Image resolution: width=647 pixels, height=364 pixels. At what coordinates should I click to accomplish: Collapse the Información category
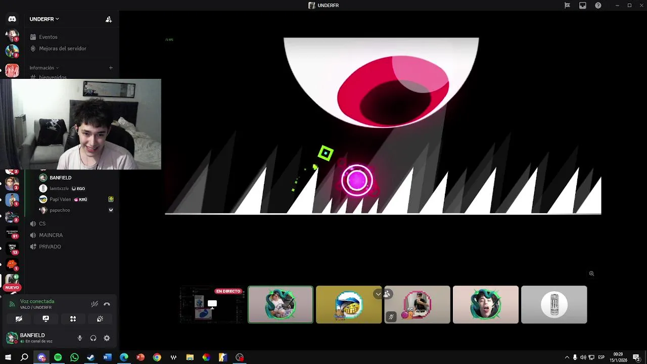coord(44,68)
